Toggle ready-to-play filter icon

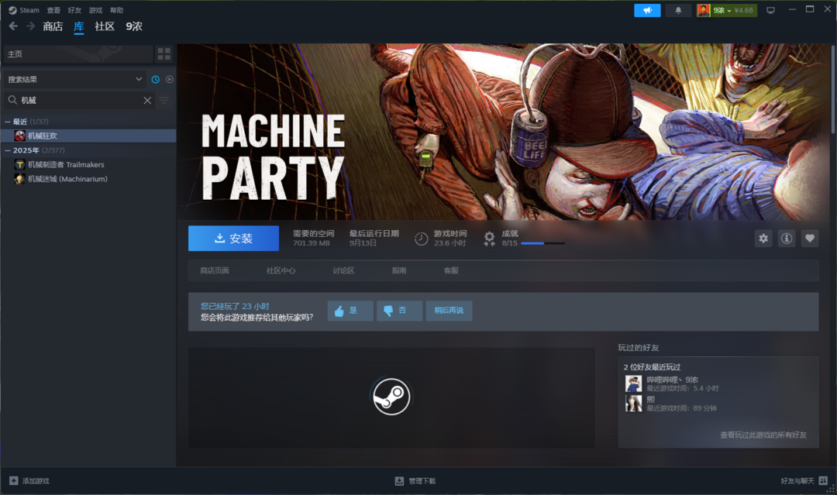169,79
